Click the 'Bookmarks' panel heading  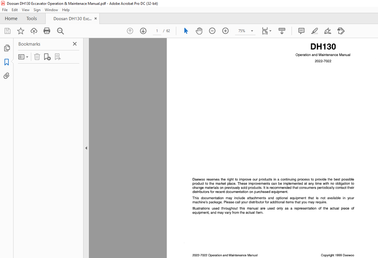[29, 44]
